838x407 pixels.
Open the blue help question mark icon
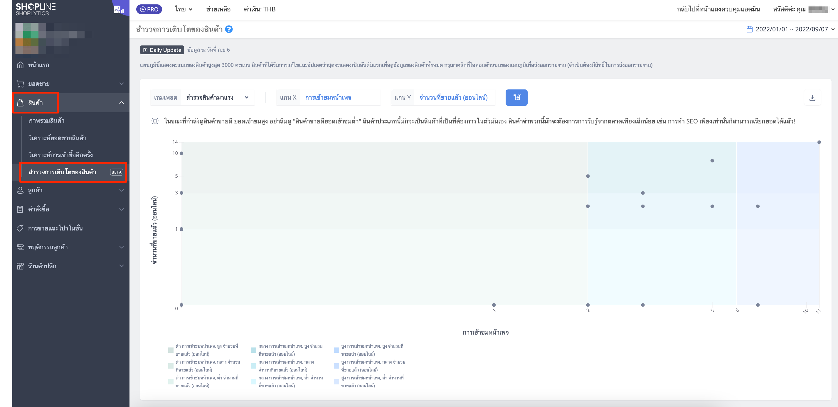[229, 29]
